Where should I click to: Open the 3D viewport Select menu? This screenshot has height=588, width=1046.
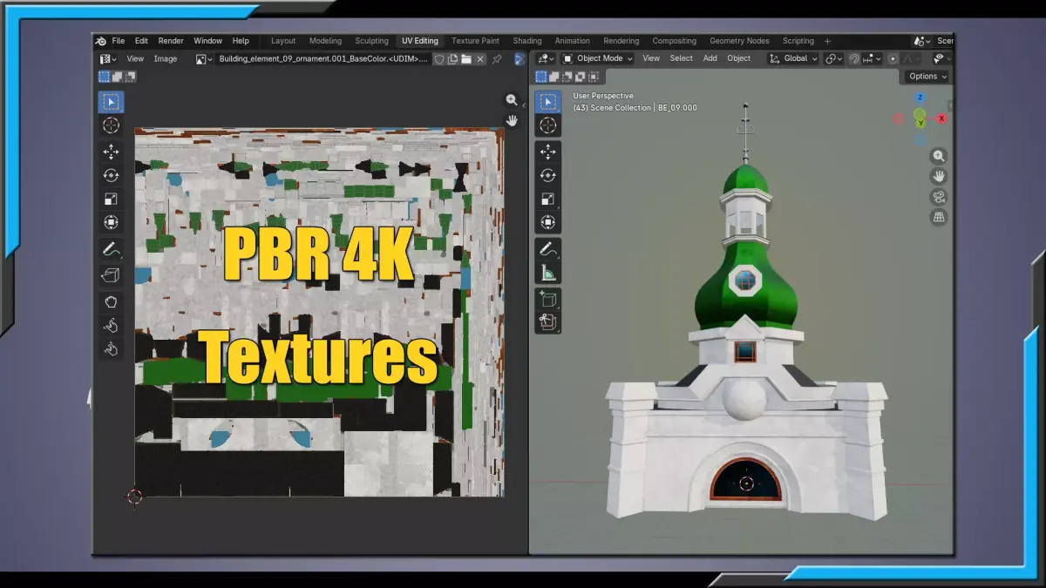(681, 58)
